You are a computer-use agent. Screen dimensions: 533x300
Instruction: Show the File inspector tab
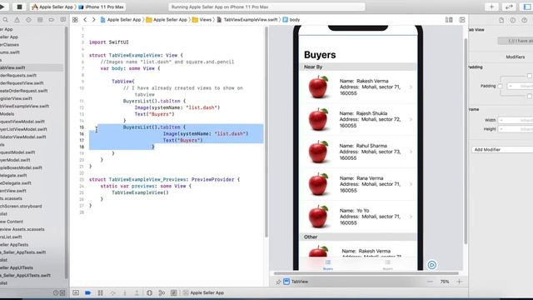click(x=501, y=20)
